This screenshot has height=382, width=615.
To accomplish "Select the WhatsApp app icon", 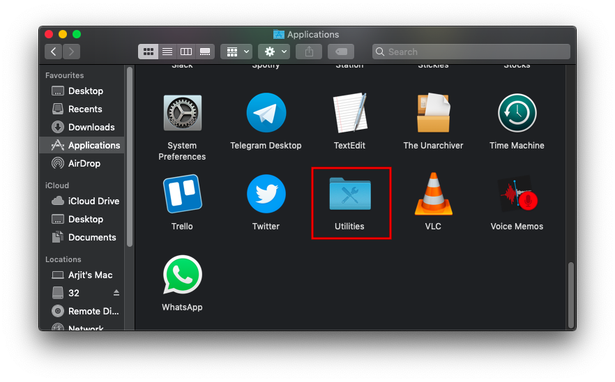I will [183, 275].
